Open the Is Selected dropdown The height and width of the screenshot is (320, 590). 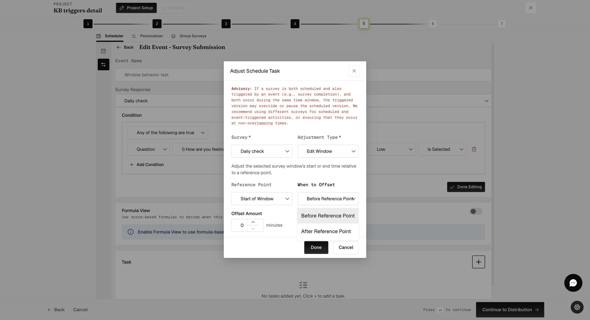[x=442, y=149]
